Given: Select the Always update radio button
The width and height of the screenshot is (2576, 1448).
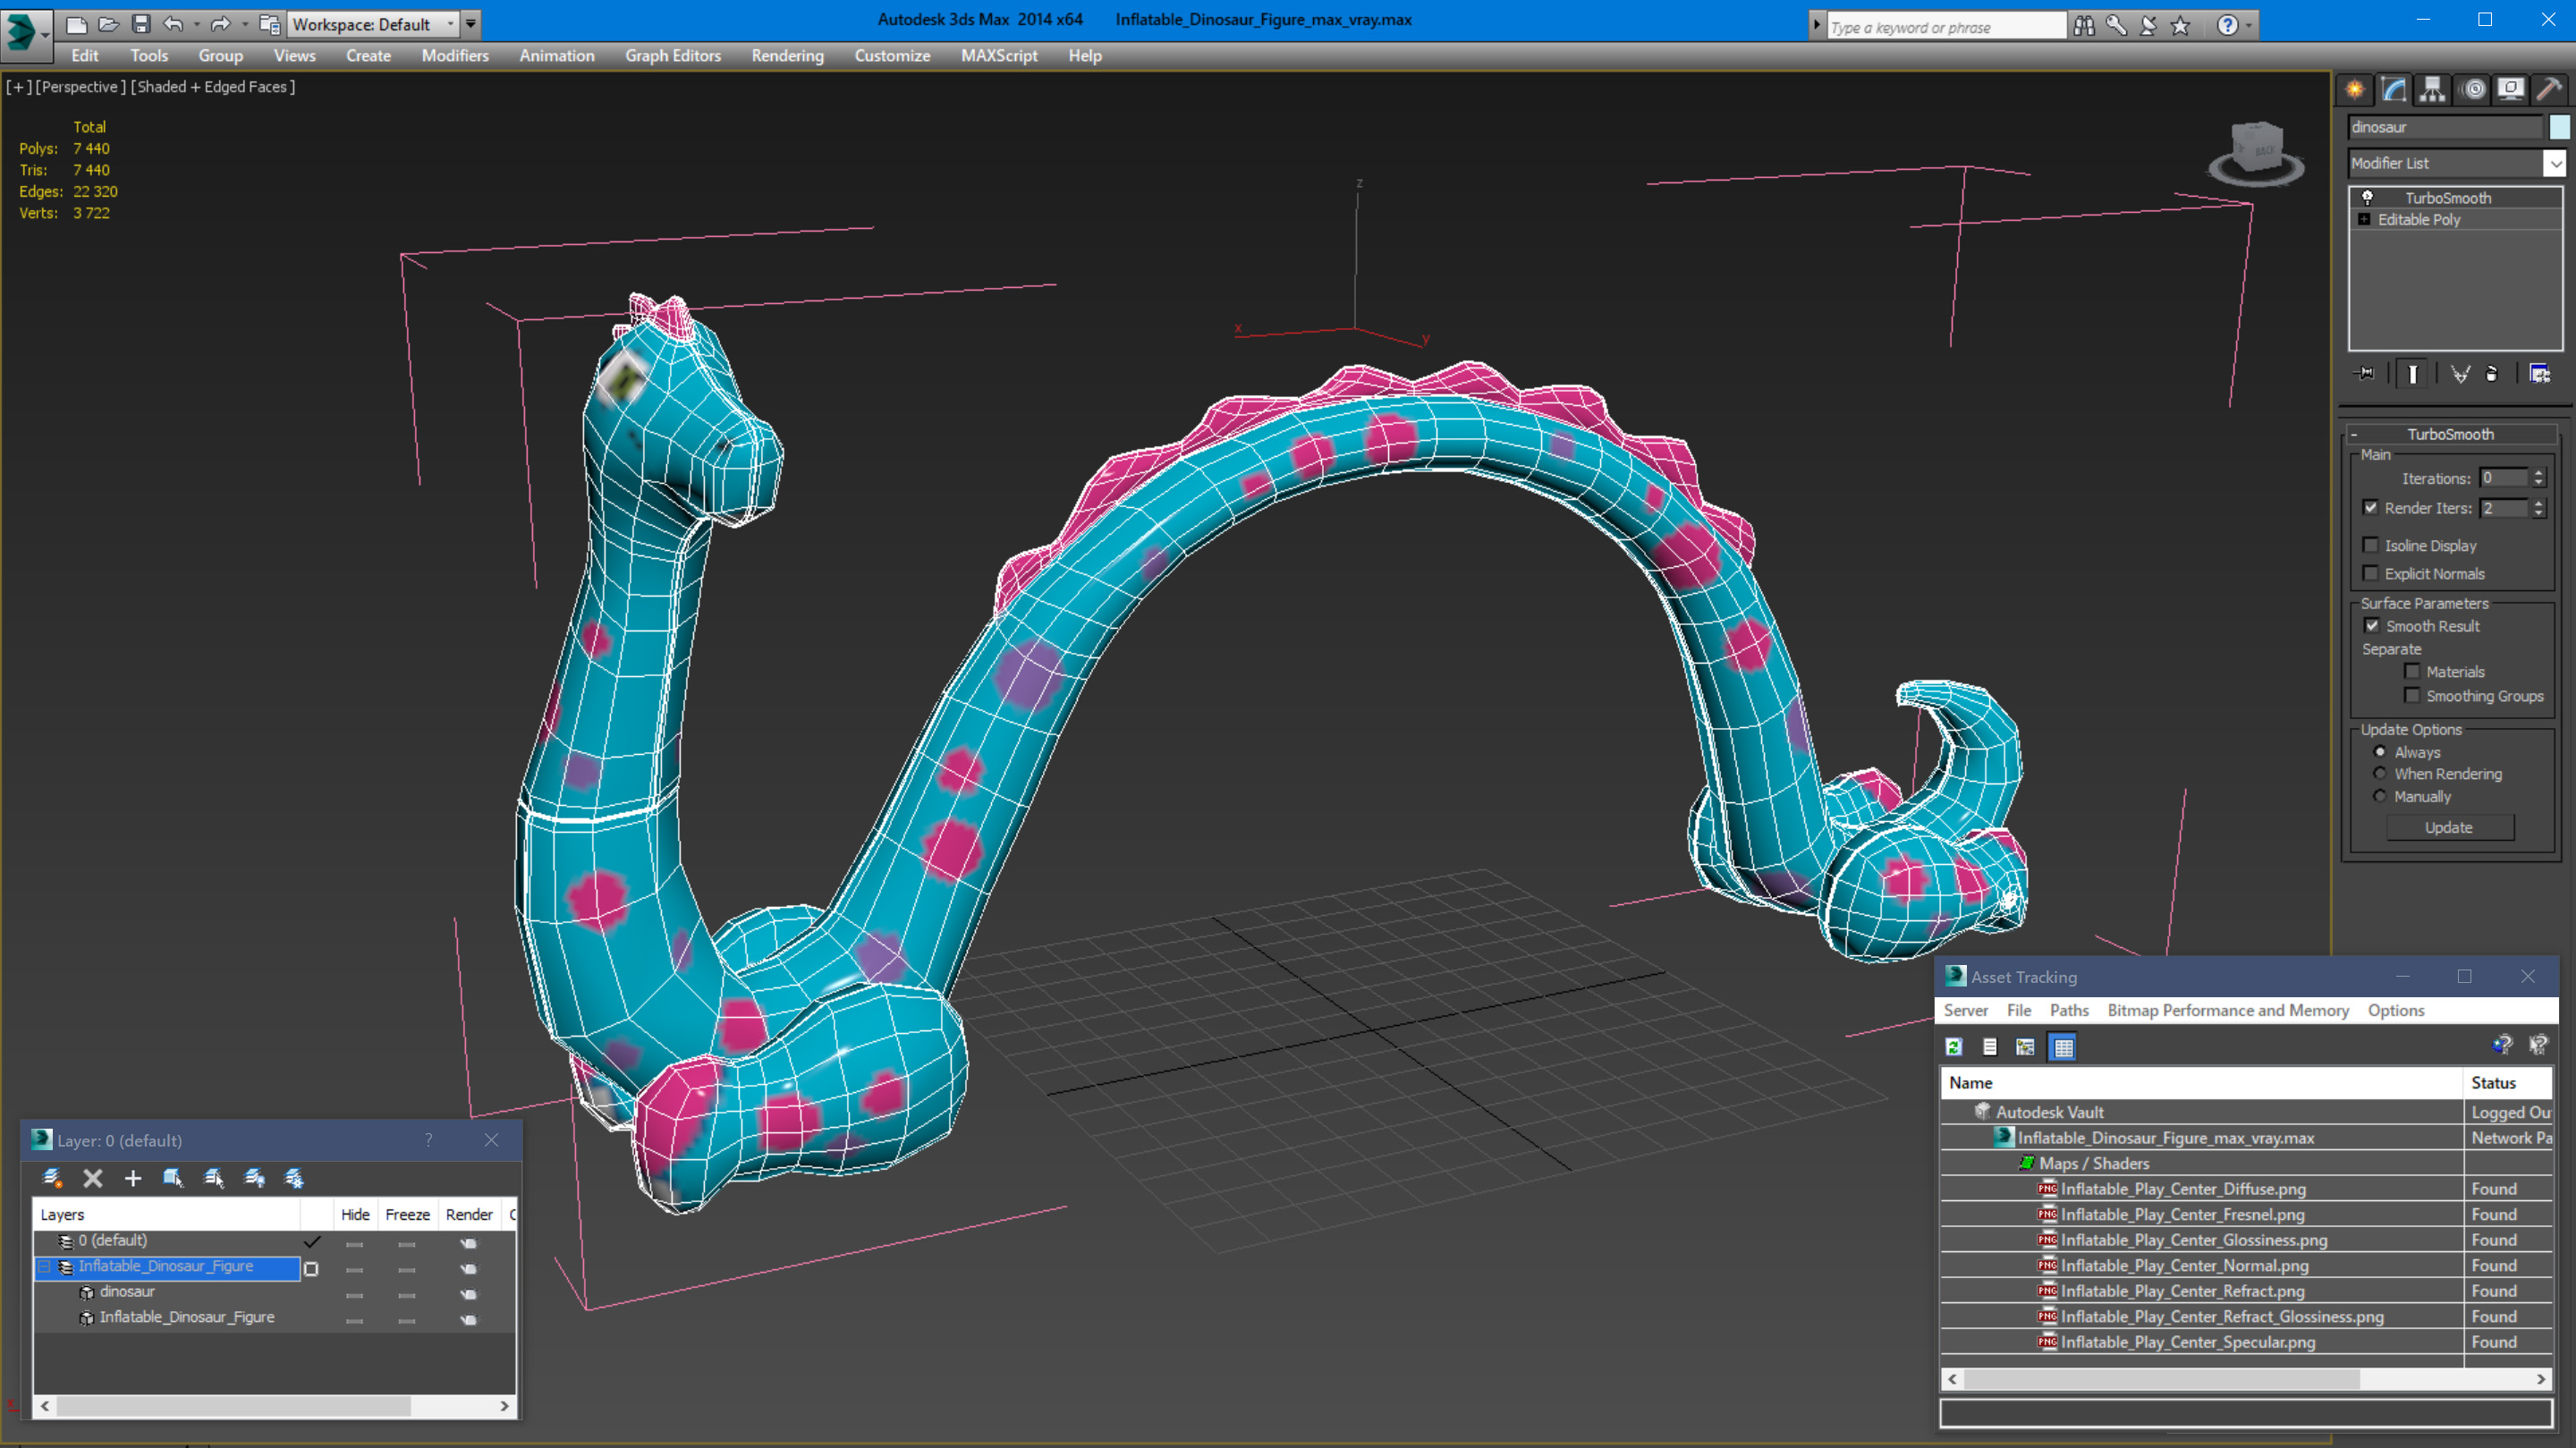Looking at the screenshot, I should tap(2380, 752).
